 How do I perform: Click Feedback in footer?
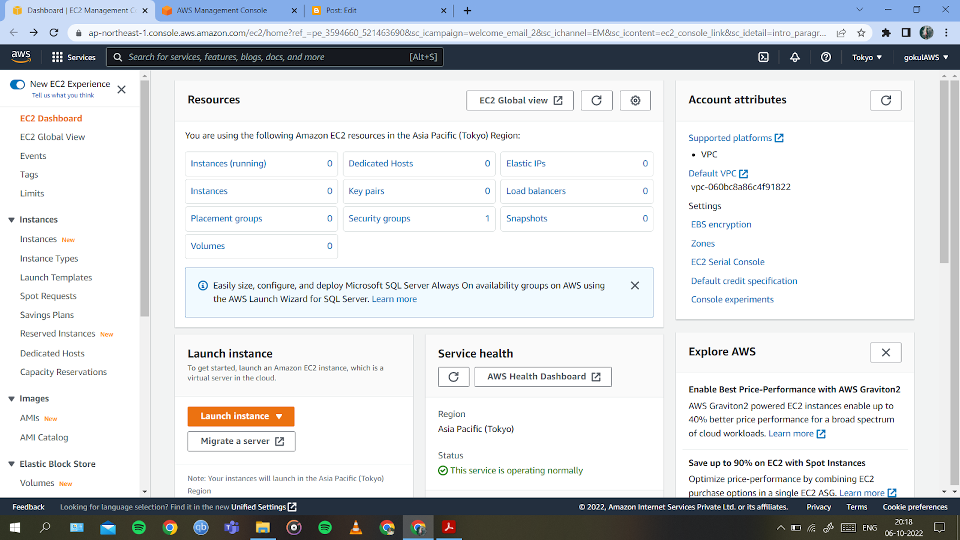[28, 507]
